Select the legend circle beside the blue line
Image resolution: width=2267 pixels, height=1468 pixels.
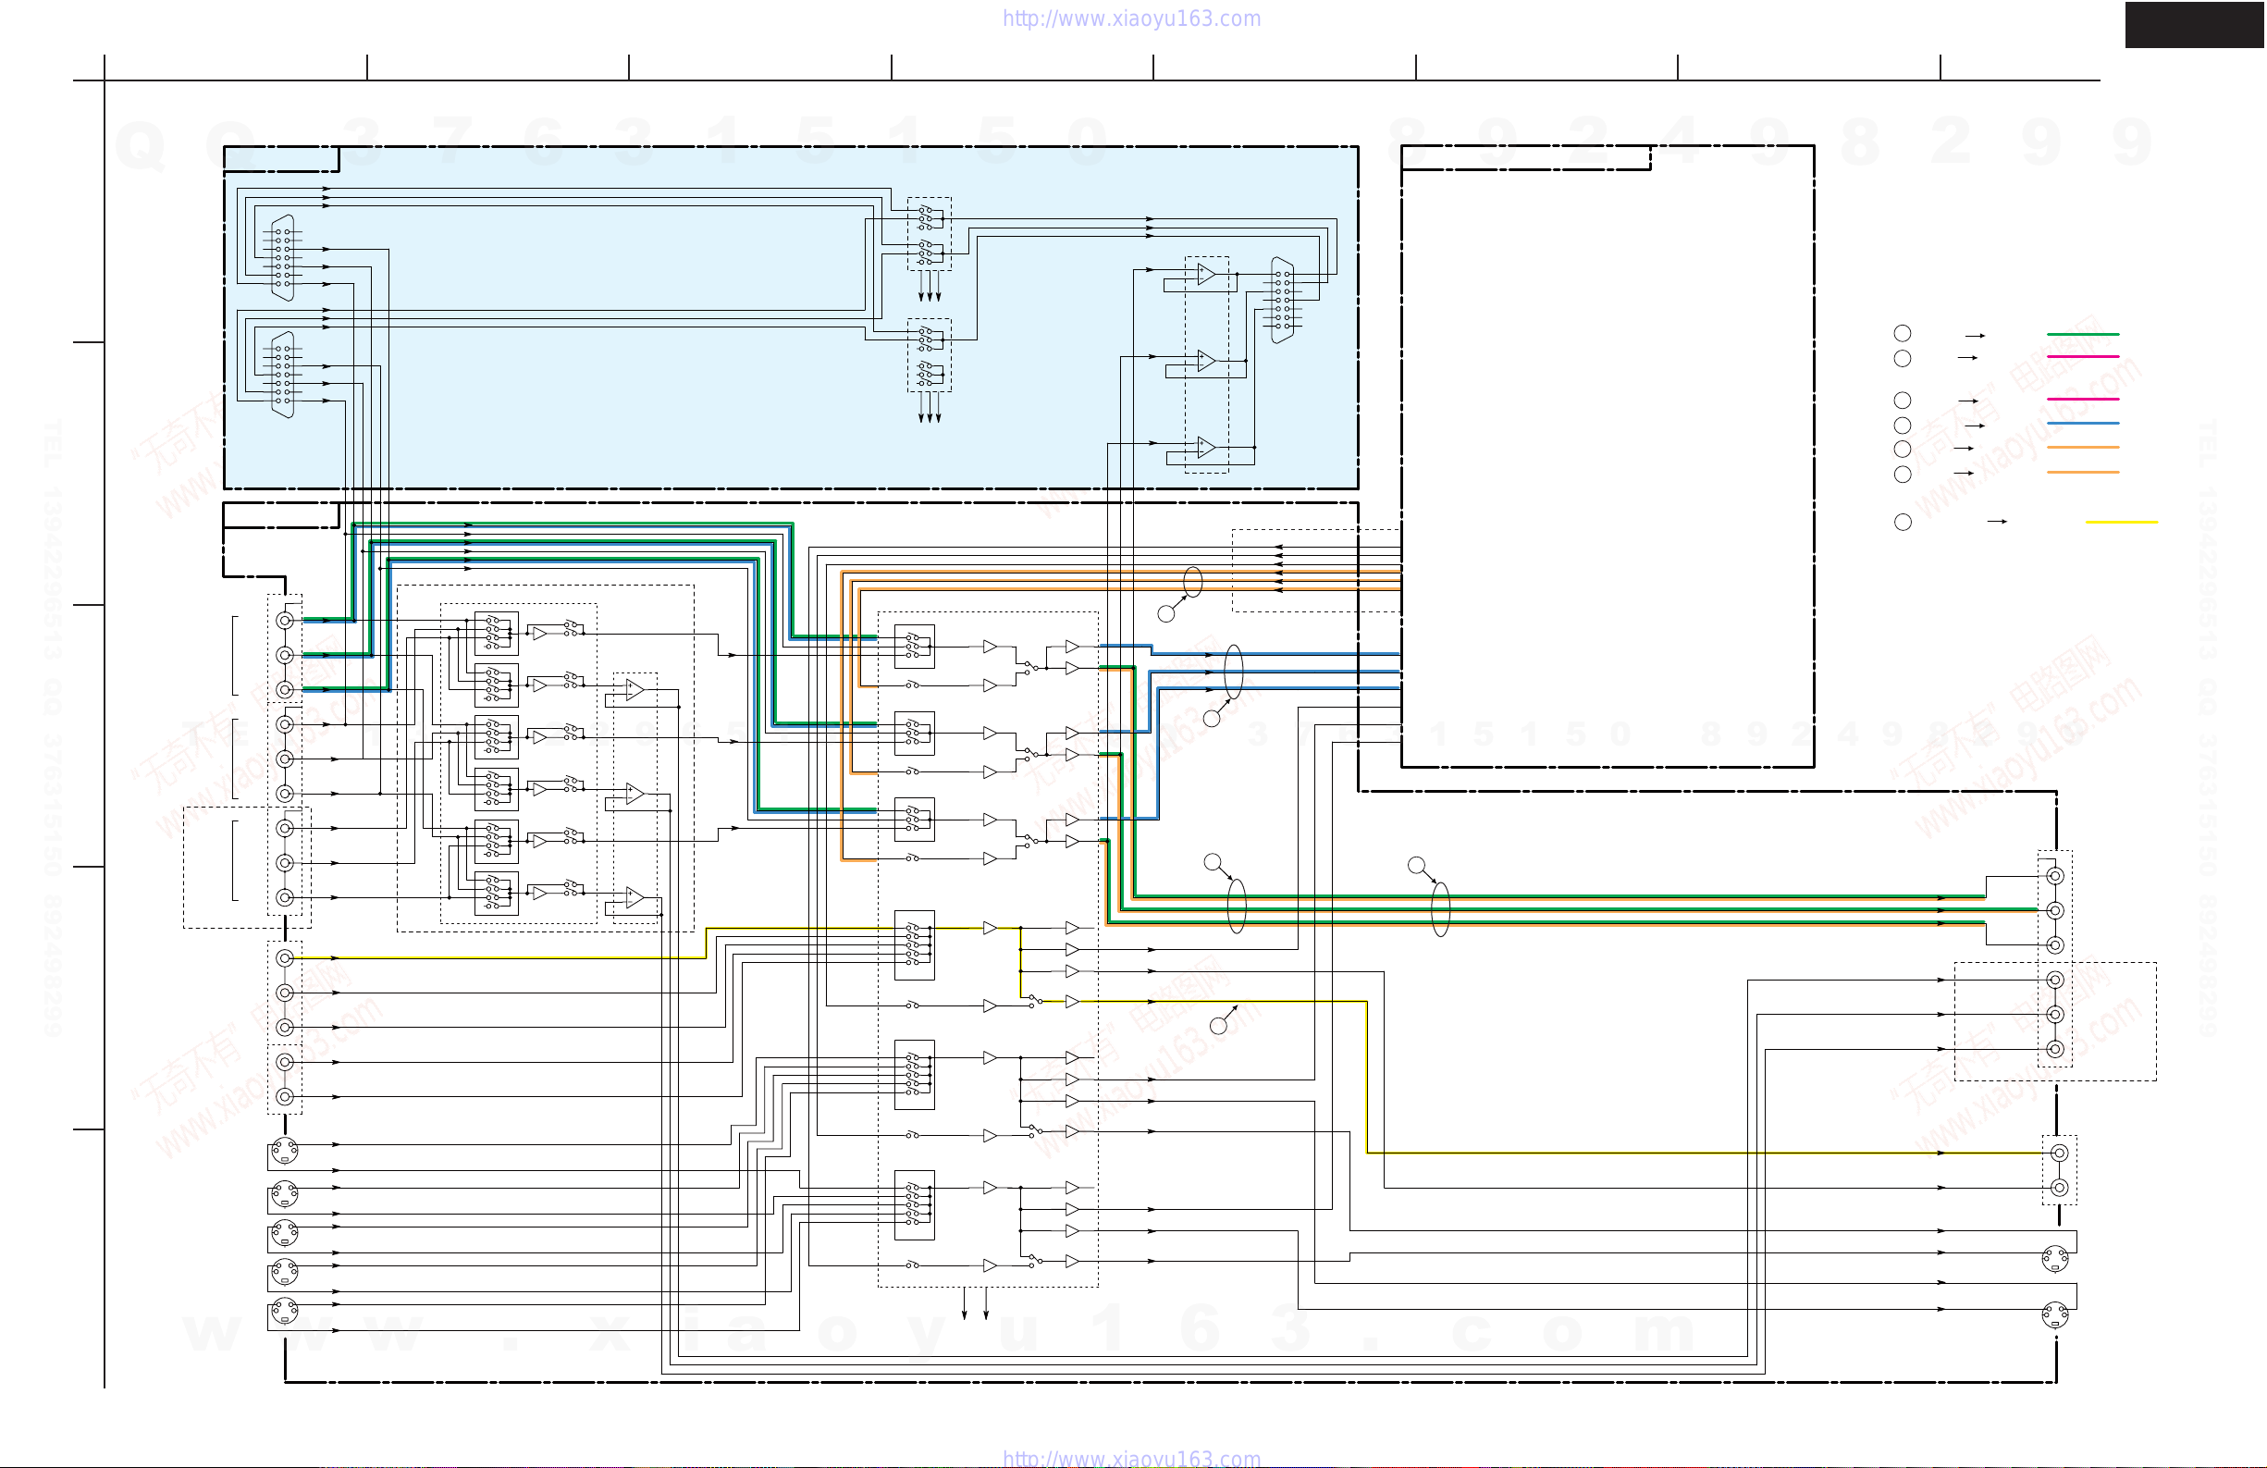point(1903,425)
